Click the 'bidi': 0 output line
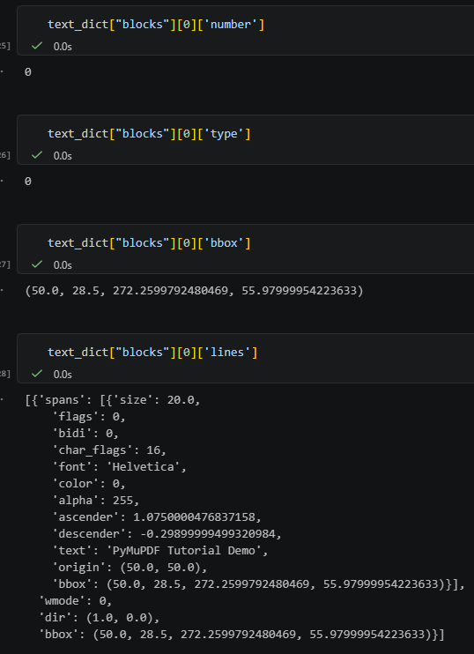 [85, 434]
